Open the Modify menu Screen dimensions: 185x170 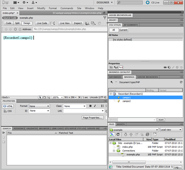(41, 8)
